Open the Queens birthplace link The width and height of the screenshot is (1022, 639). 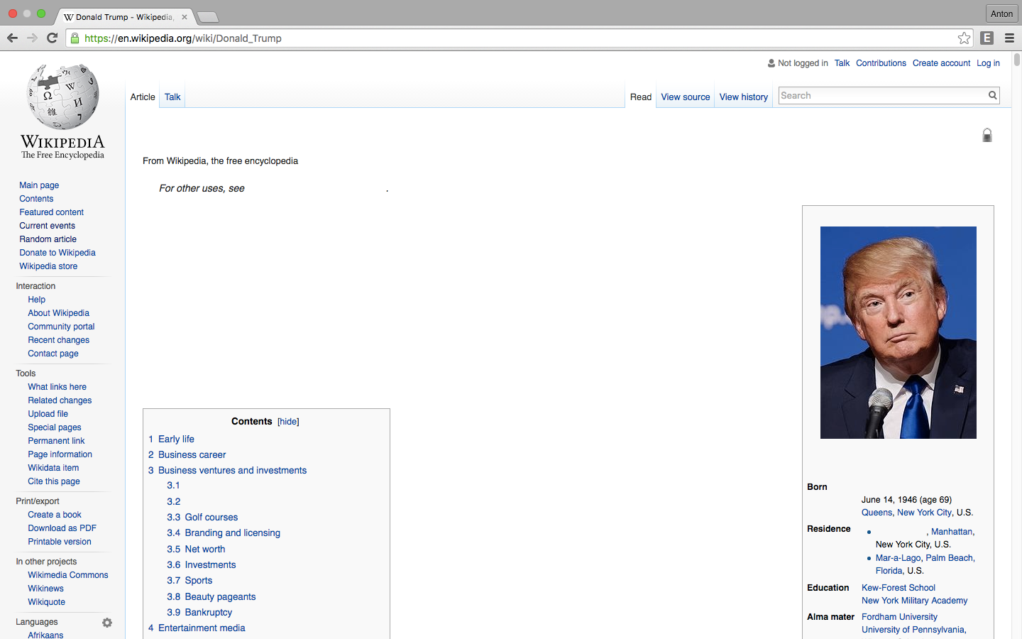point(877,513)
